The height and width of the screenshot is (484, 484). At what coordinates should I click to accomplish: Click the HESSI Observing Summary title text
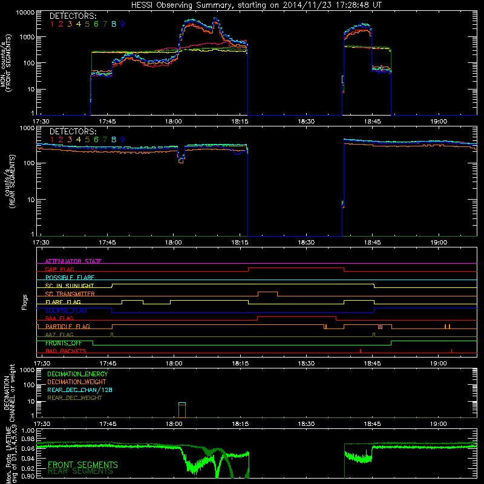pos(256,5)
